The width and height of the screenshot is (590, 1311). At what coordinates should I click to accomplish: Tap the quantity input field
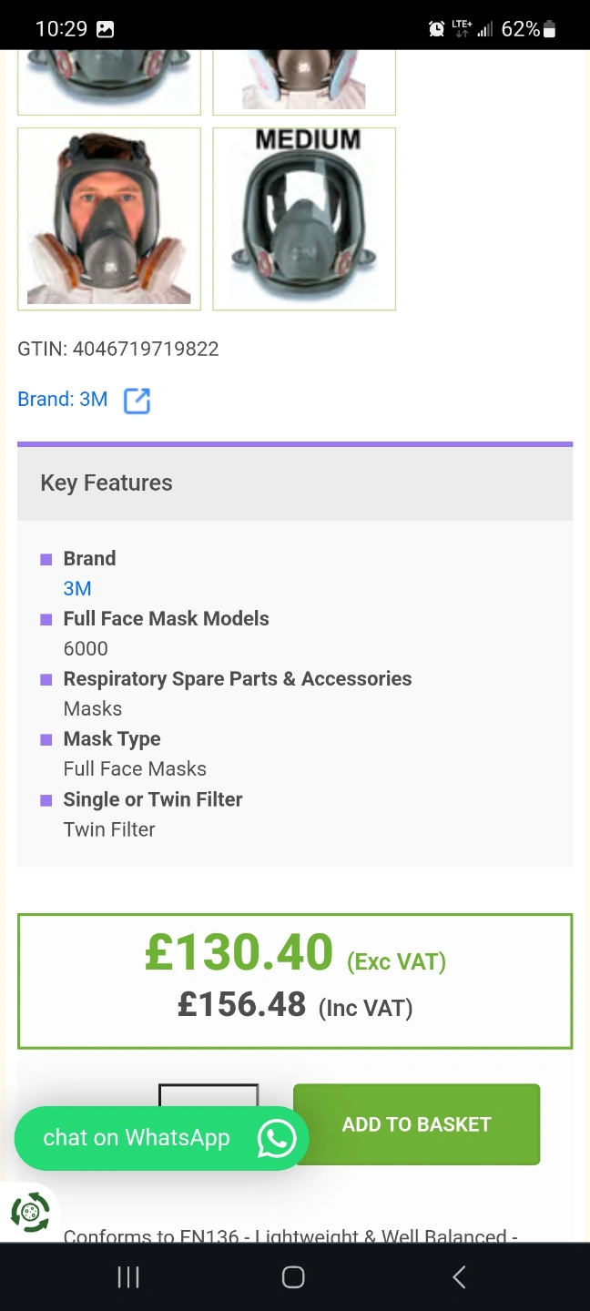point(209,1095)
